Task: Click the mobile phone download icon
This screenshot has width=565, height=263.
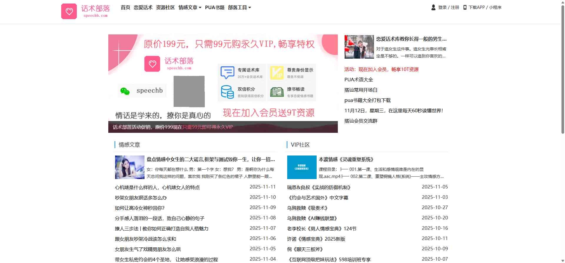Action: pos(465,7)
